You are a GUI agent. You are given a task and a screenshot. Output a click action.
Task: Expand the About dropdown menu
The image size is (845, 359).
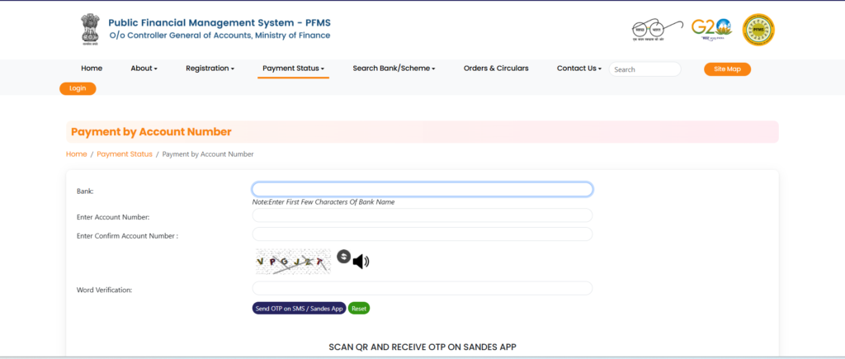(x=144, y=68)
